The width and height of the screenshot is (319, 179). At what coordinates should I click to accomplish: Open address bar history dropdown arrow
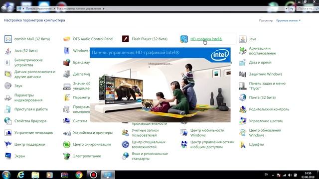pos(286,9)
